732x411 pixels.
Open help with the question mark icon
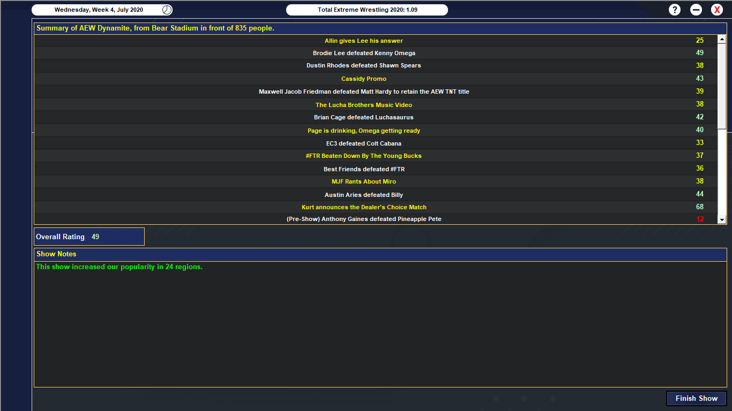(x=675, y=10)
